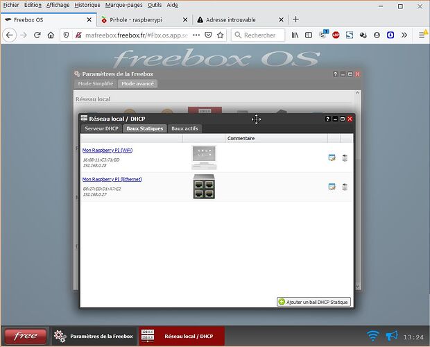Image resolution: width=430 pixels, height=347 pixels.
Task: Switch to Mode Simplifié tab
Action: click(x=96, y=84)
